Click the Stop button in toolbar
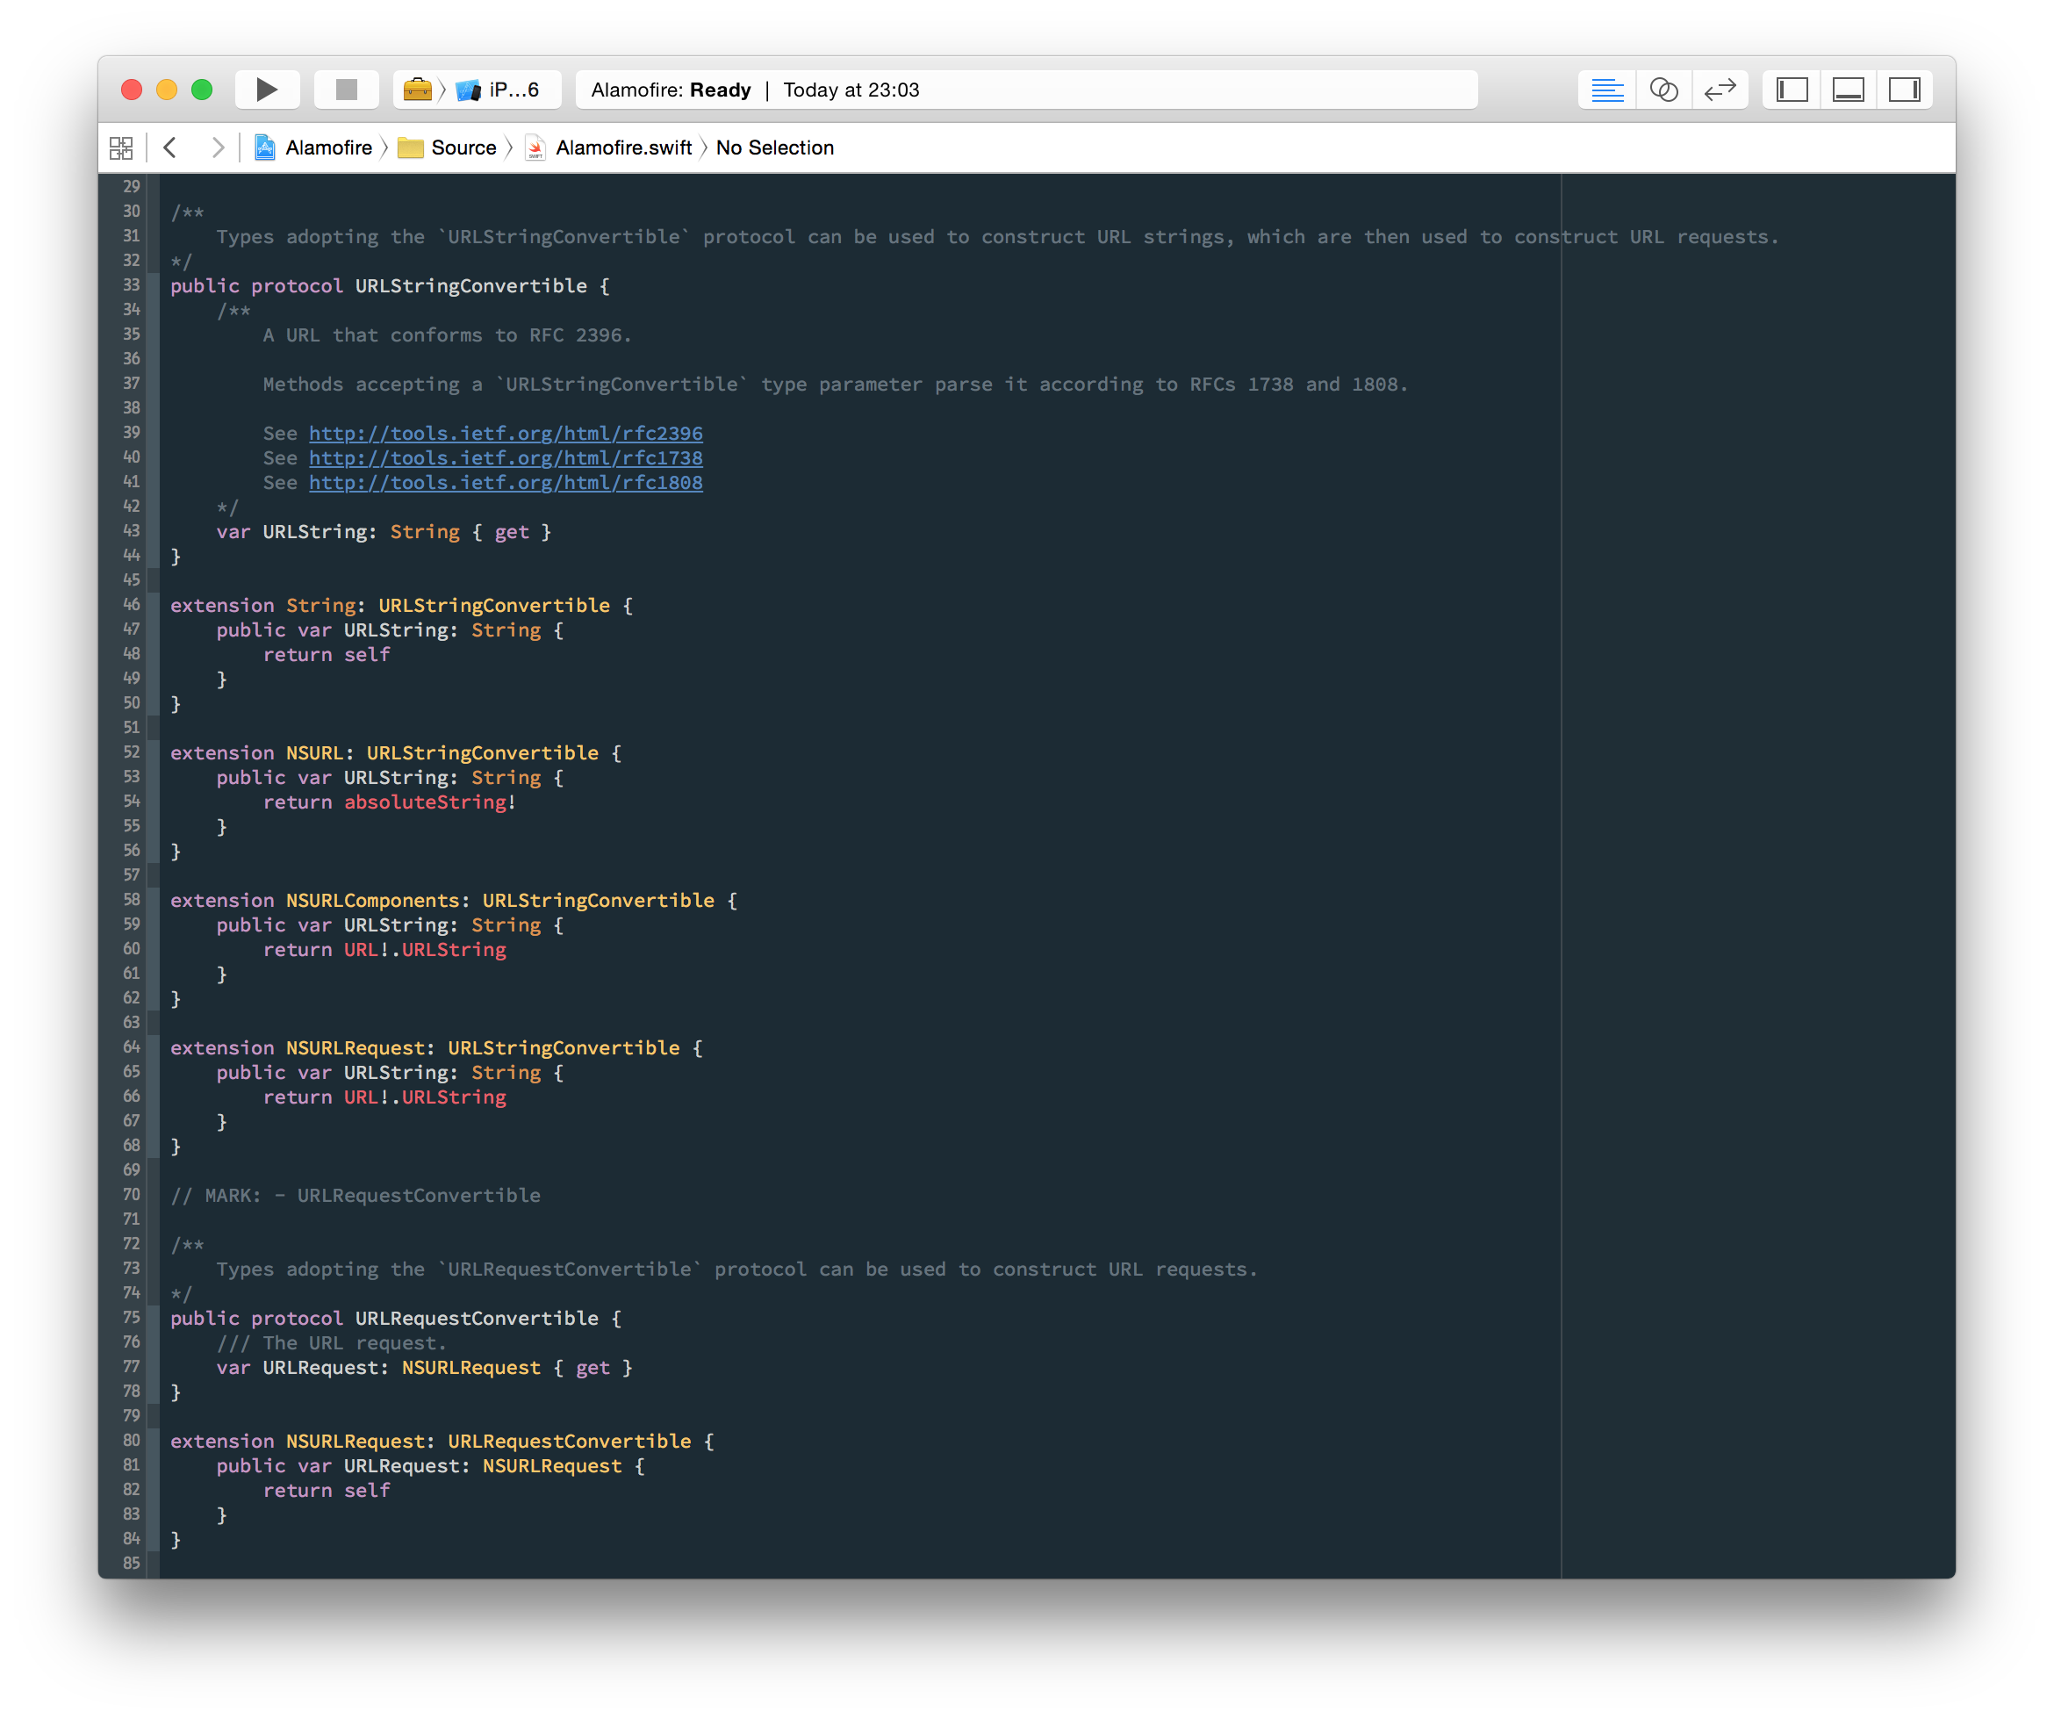The width and height of the screenshot is (2054, 1719). 346,90
